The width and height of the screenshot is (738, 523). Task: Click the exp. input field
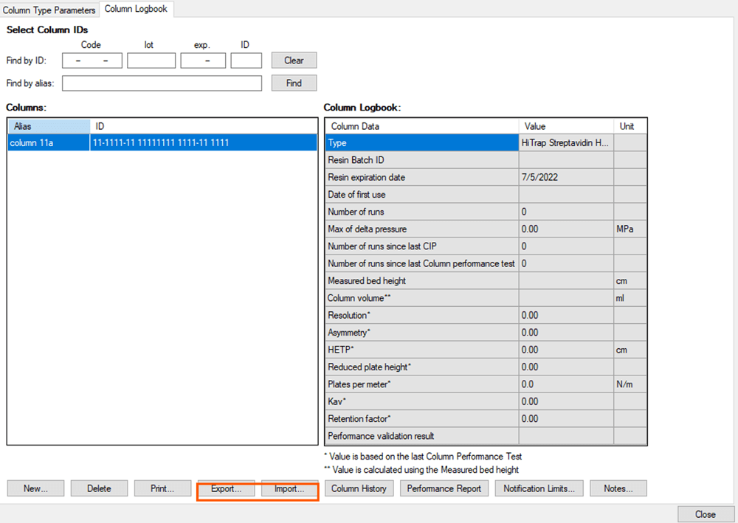pos(203,60)
